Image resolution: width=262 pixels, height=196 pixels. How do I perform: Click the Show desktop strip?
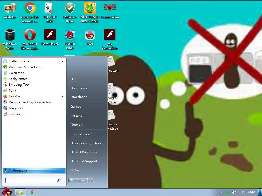[x=260, y=192]
